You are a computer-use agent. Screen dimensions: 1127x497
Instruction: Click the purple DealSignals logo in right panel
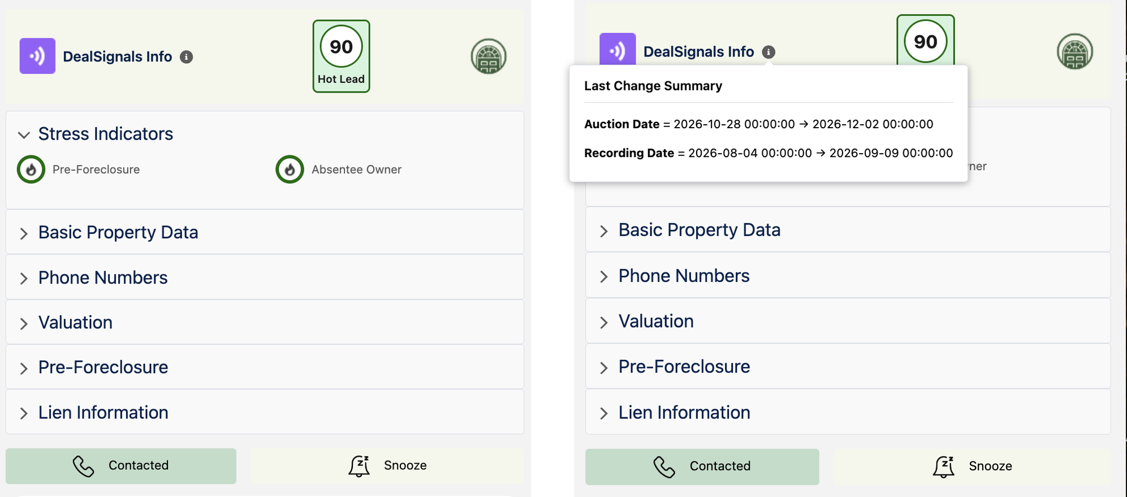(618, 49)
